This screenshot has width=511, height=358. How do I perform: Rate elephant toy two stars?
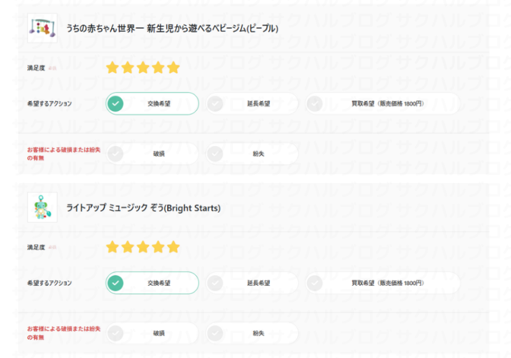coord(128,247)
